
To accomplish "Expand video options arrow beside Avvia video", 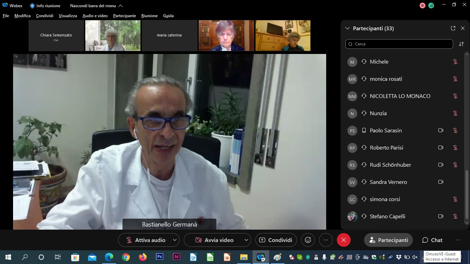I will coord(246,240).
